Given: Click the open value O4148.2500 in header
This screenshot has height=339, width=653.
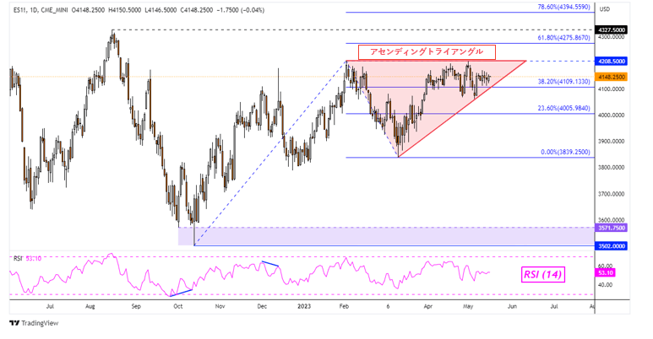Looking at the screenshot, I should [x=88, y=10].
